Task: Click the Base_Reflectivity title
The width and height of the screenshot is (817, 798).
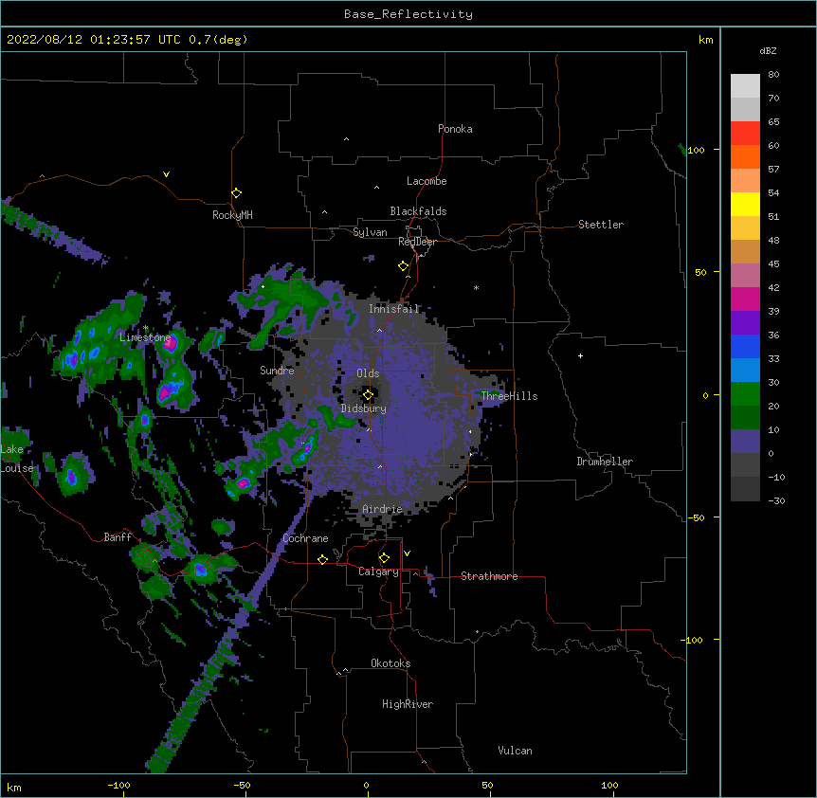Action: pyautogui.click(x=408, y=14)
